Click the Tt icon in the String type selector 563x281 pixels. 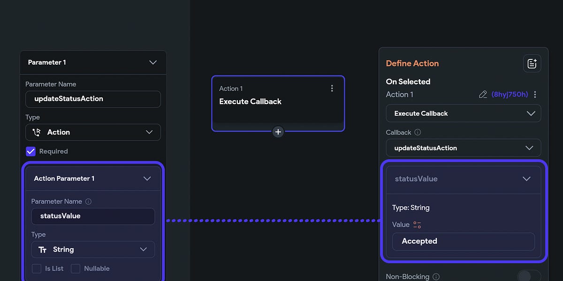42,250
